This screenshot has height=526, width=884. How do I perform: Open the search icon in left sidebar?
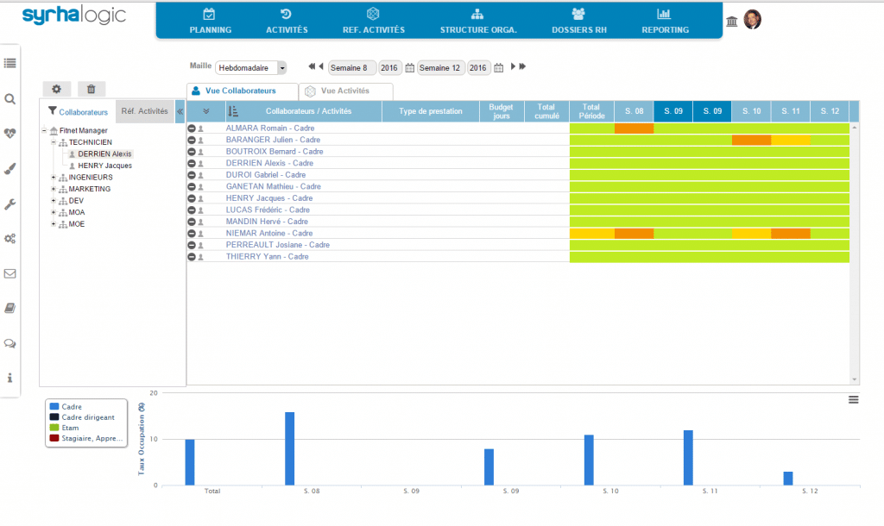click(10, 99)
